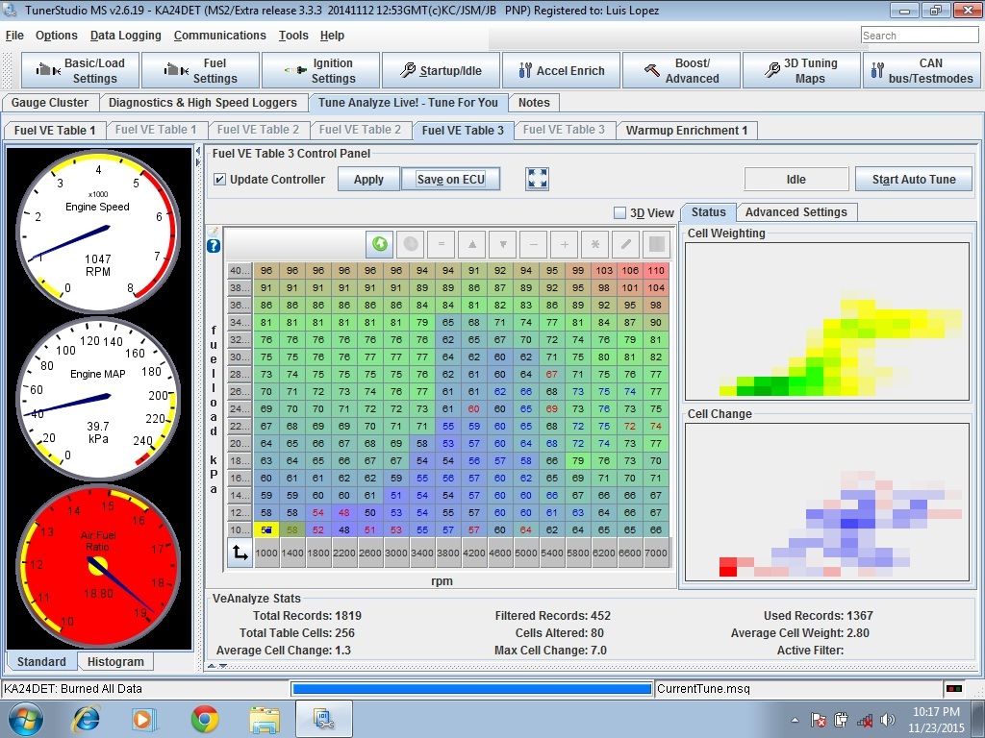Open the Windows Start orb
Screen dimensions: 985x738
25,719
